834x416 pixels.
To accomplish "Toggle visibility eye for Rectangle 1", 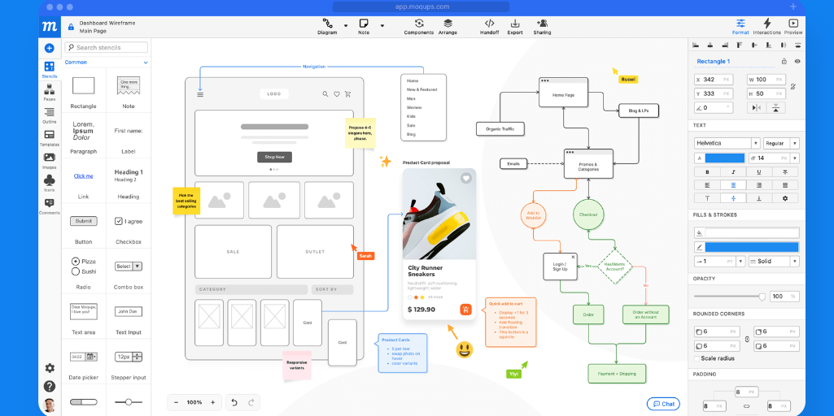I will click(x=797, y=62).
